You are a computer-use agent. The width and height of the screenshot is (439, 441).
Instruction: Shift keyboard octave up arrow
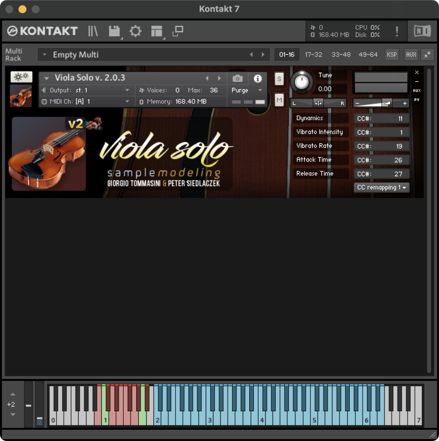pyautogui.click(x=13, y=394)
